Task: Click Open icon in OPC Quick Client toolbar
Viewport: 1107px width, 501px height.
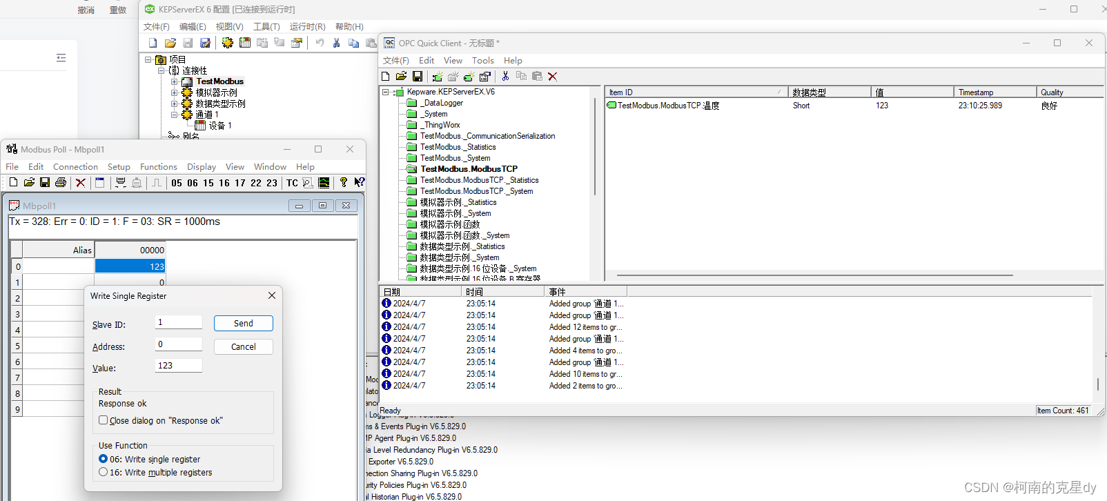Action: coord(401,77)
